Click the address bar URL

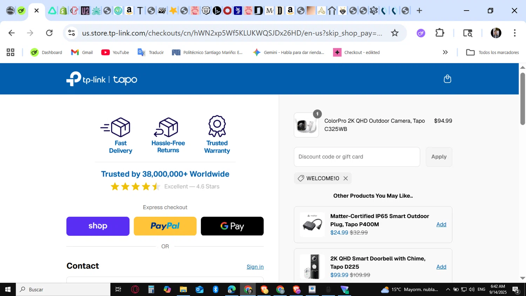232,33
